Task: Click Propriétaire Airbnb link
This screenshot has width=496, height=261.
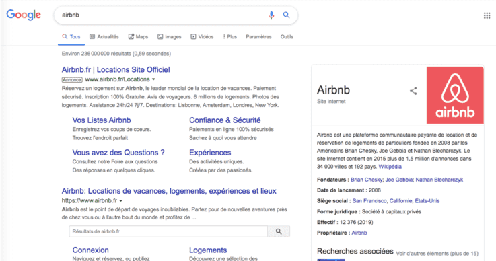Action: click(359, 233)
